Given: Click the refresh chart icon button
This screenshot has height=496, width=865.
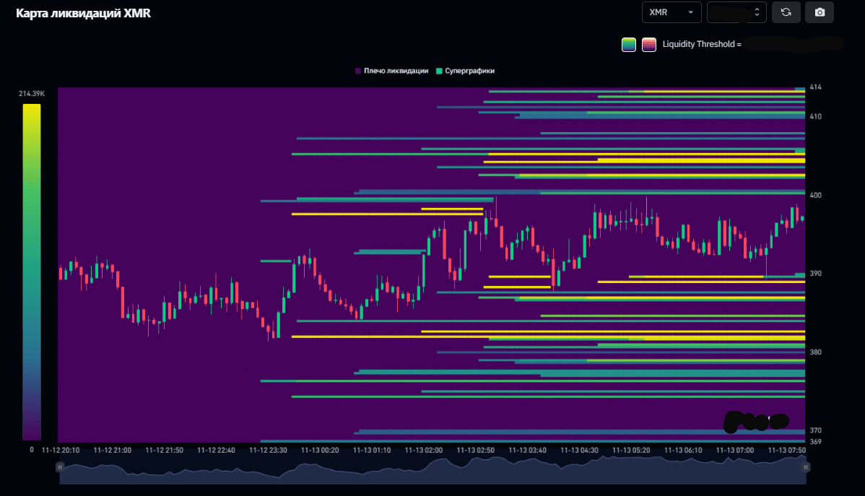Looking at the screenshot, I should [x=786, y=12].
